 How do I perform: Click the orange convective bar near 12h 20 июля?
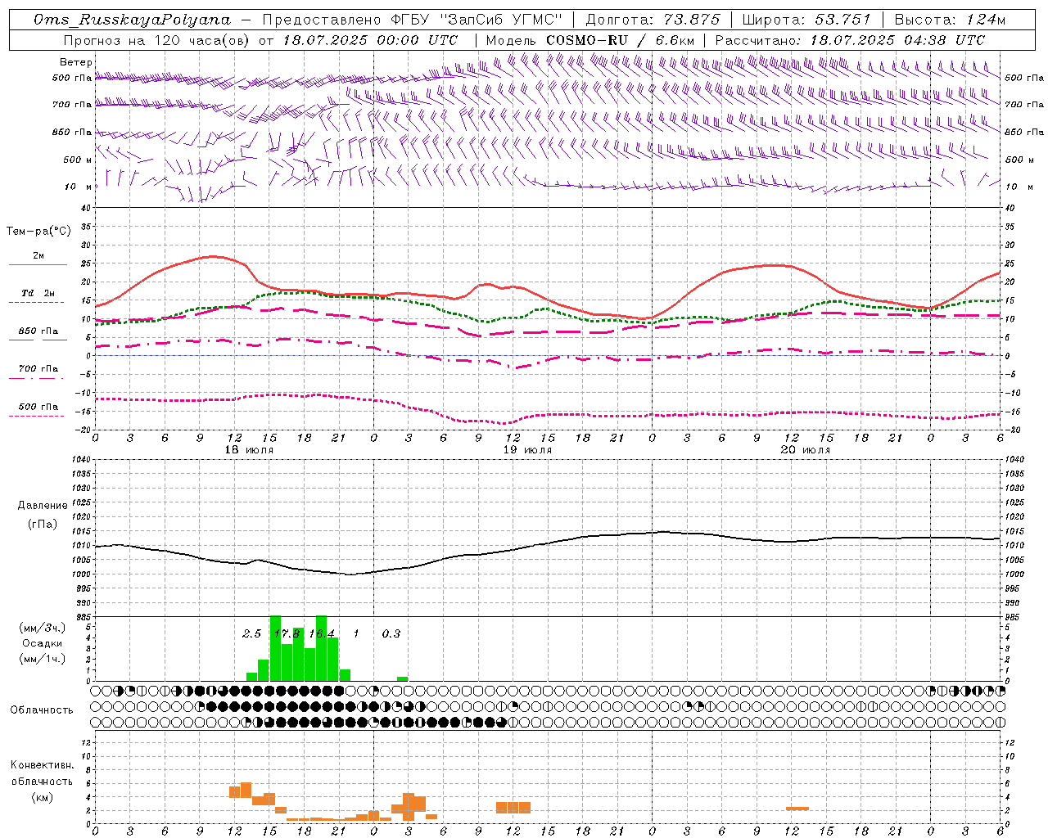(797, 809)
